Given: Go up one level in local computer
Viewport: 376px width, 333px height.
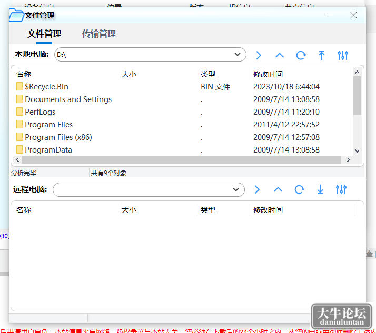Looking at the screenshot, I should (x=280, y=55).
